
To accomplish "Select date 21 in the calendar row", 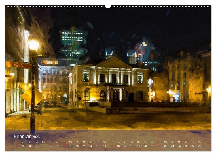I will click(152, 146).
